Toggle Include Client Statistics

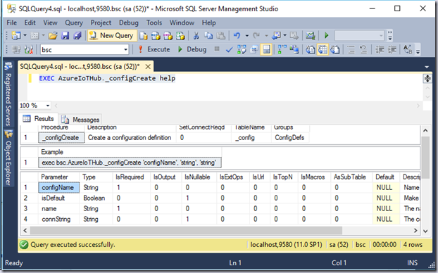point(294,50)
